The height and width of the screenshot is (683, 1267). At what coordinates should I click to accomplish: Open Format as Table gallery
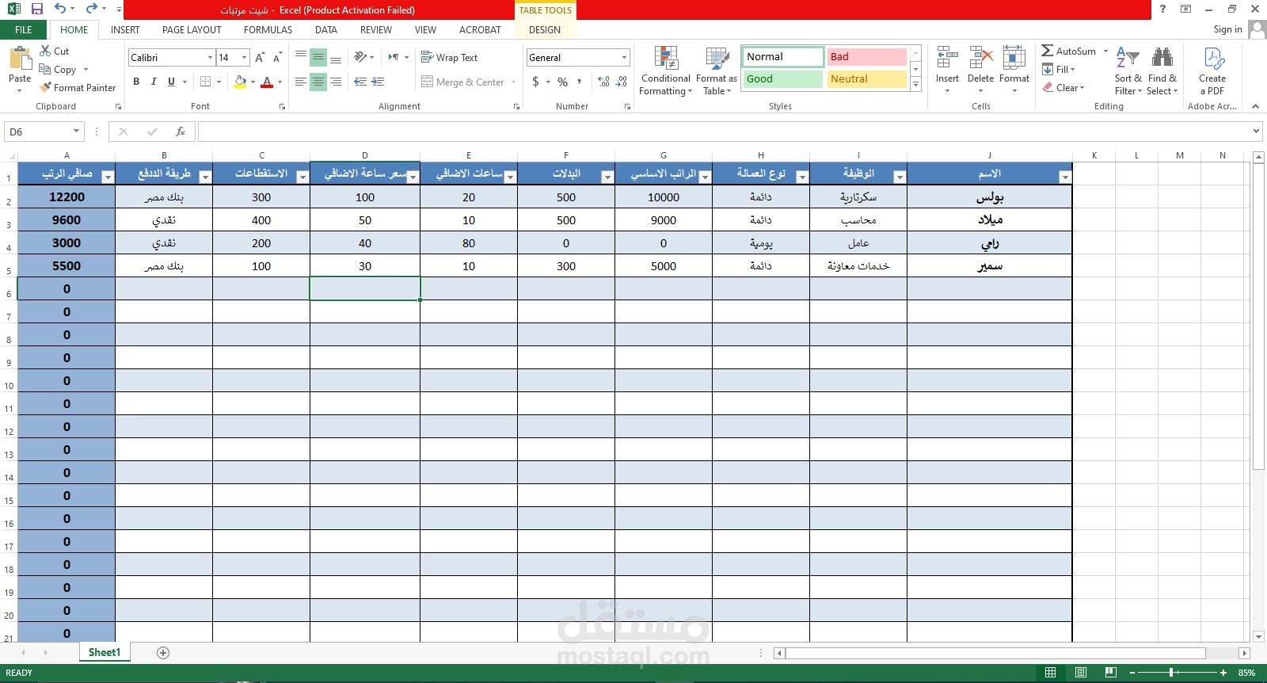717,71
